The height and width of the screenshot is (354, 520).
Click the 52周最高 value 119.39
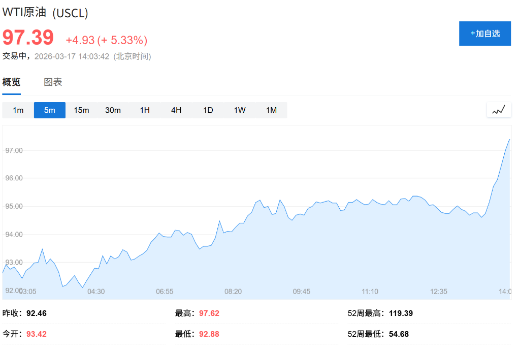coord(401,313)
